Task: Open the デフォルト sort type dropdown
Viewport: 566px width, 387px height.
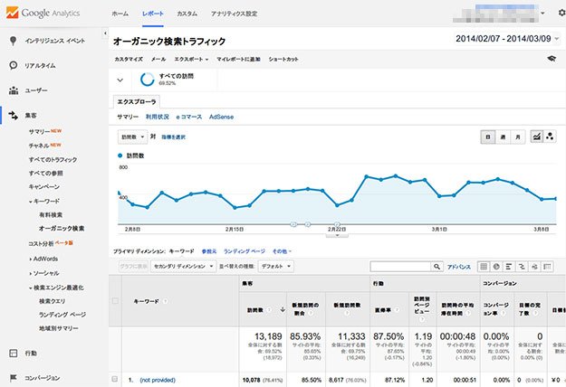Action: coord(276,266)
